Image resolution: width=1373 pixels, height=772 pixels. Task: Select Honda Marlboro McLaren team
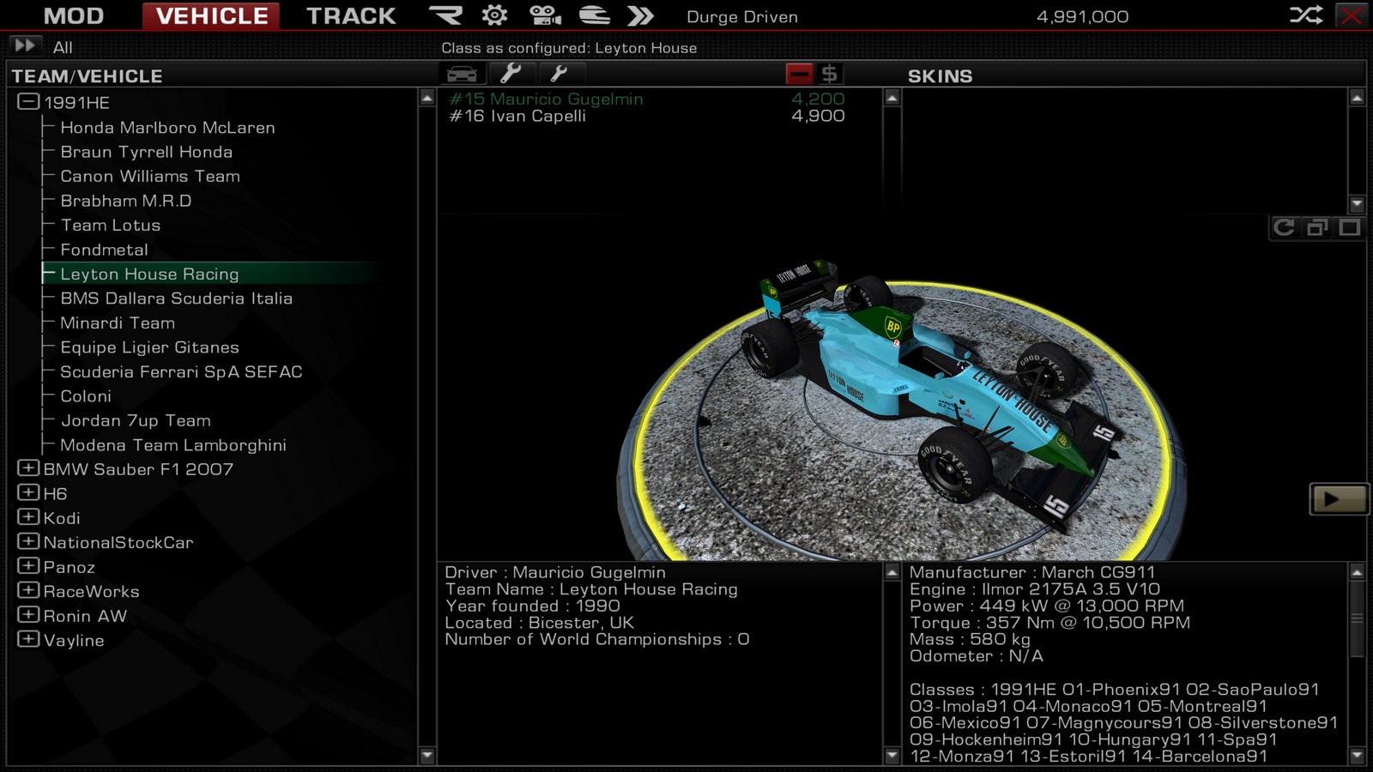[168, 128]
